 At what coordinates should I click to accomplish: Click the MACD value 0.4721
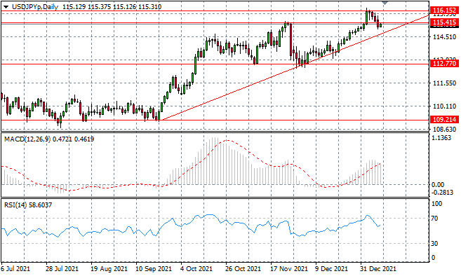click(62, 139)
